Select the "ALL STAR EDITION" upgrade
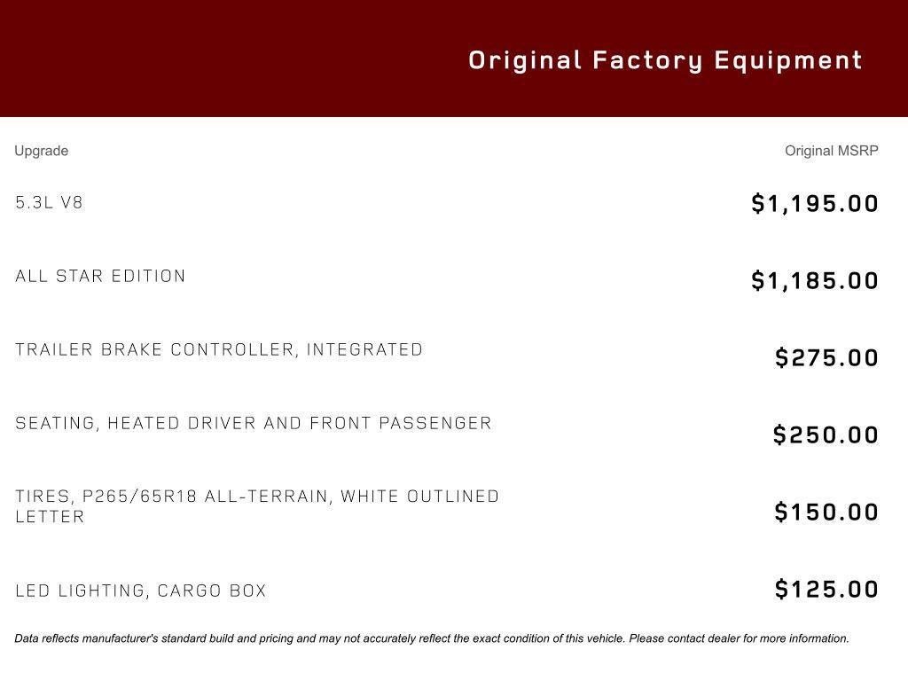The image size is (908, 681). coord(100,276)
